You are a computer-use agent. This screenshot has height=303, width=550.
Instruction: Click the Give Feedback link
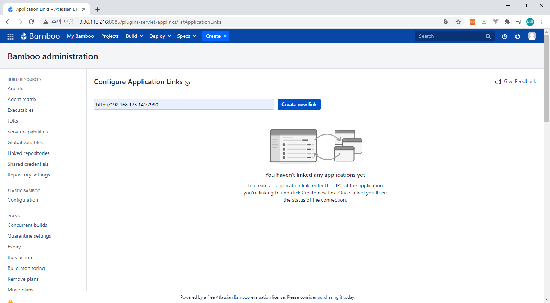(520, 82)
